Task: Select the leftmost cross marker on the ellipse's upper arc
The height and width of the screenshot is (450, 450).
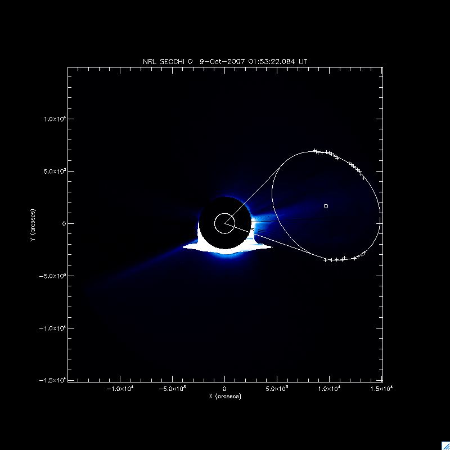Action: click(314, 151)
